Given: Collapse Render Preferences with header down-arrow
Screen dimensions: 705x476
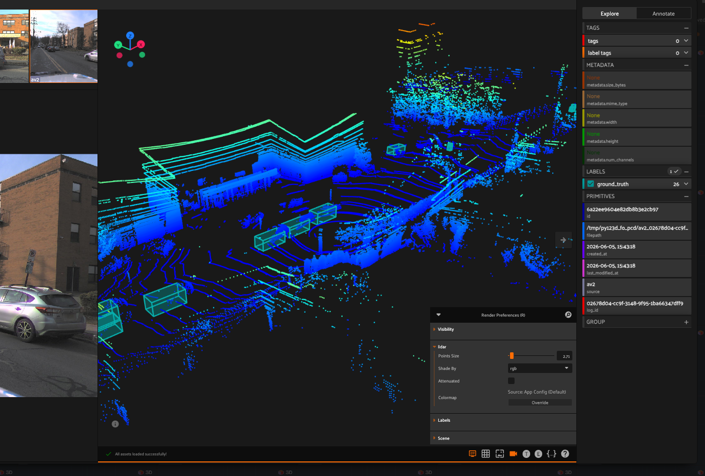Looking at the screenshot, I should pyautogui.click(x=438, y=315).
